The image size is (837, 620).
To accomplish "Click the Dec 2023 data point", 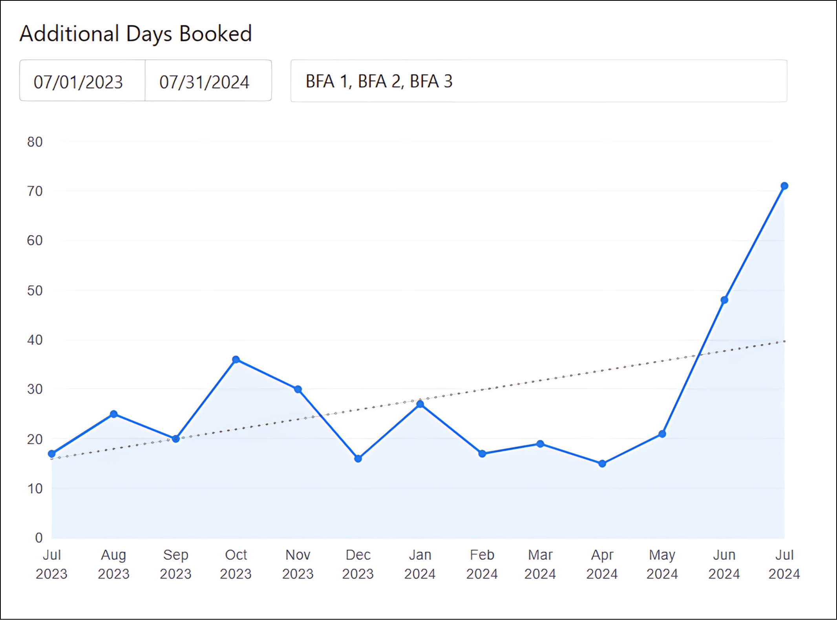I will coord(358,458).
